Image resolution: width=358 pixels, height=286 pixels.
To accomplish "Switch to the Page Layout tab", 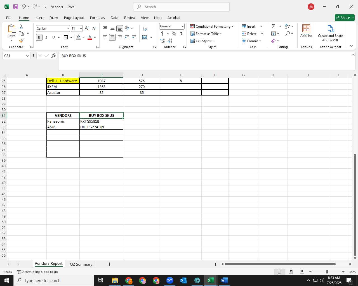I will click(x=74, y=18).
